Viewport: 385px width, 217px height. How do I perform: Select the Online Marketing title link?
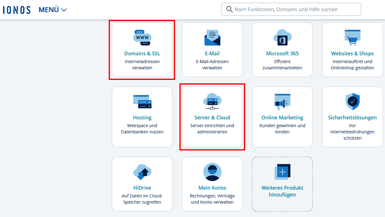(x=282, y=118)
